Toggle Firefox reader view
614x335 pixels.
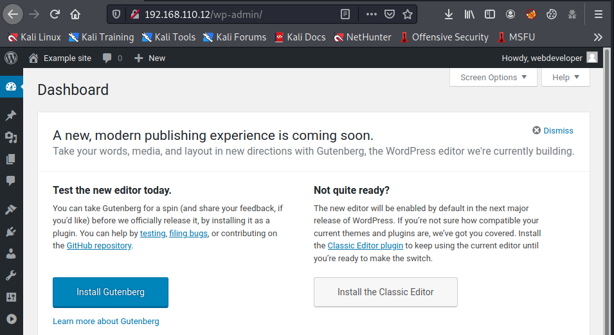[x=345, y=14]
